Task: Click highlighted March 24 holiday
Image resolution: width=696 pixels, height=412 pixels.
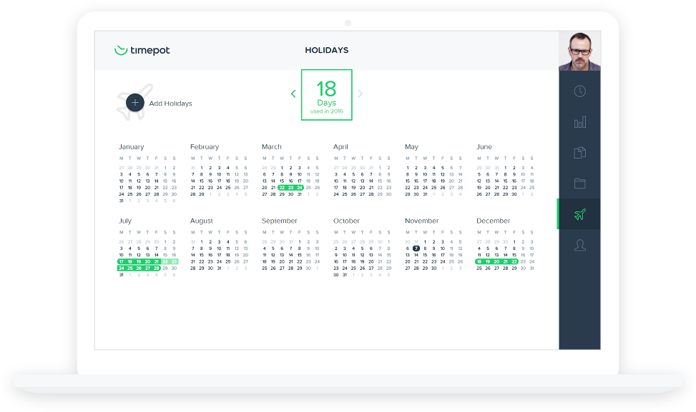Action: click(x=300, y=188)
